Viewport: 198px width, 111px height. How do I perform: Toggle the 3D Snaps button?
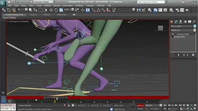(x=94, y=10)
